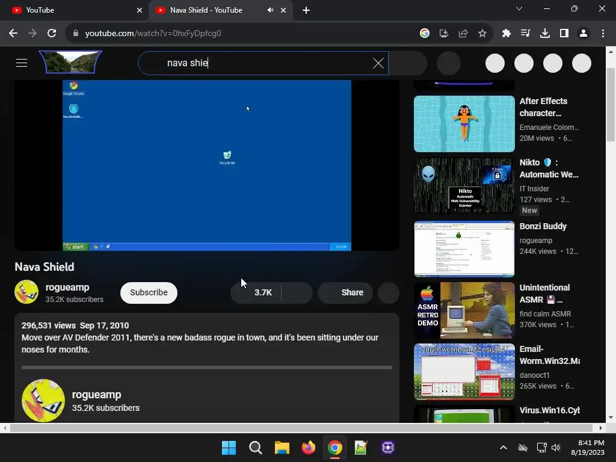Click the vertical page scrollbar
Screen dimensions: 616x462
(x=611, y=104)
